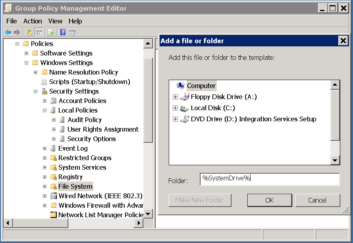This screenshot has height=243, width=353.
Task: Click the Windows Firewall folder icon
Action: pyautogui.click(x=54, y=205)
